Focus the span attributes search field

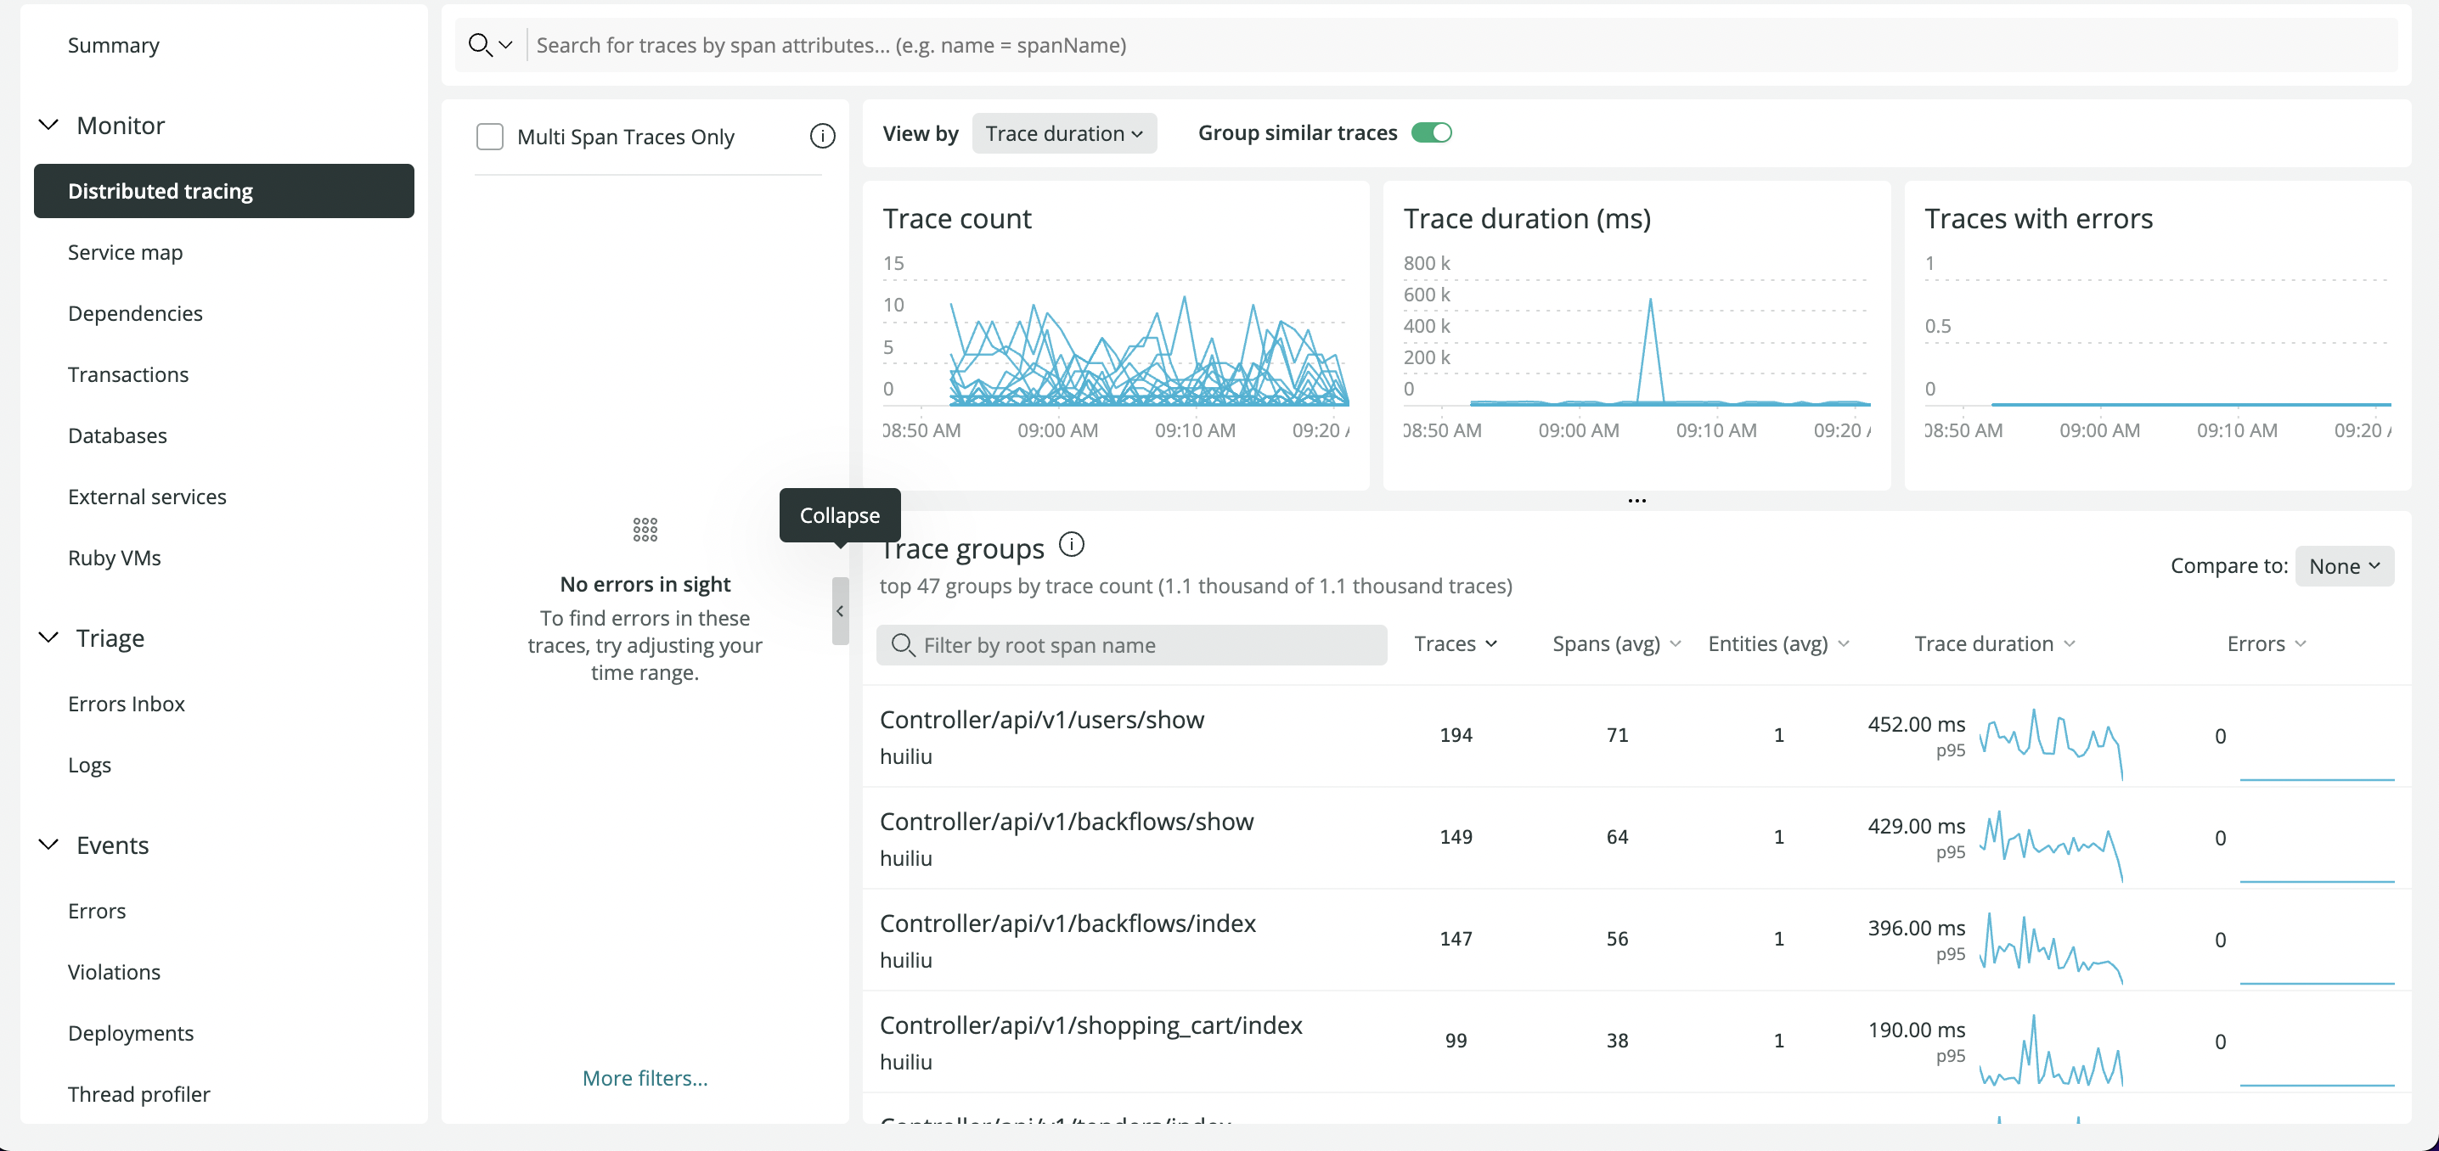click(x=1463, y=44)
